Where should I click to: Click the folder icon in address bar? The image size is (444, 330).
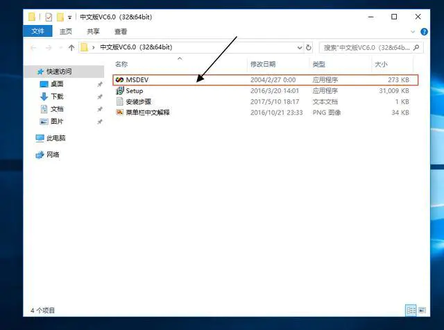tap(84, 47)
